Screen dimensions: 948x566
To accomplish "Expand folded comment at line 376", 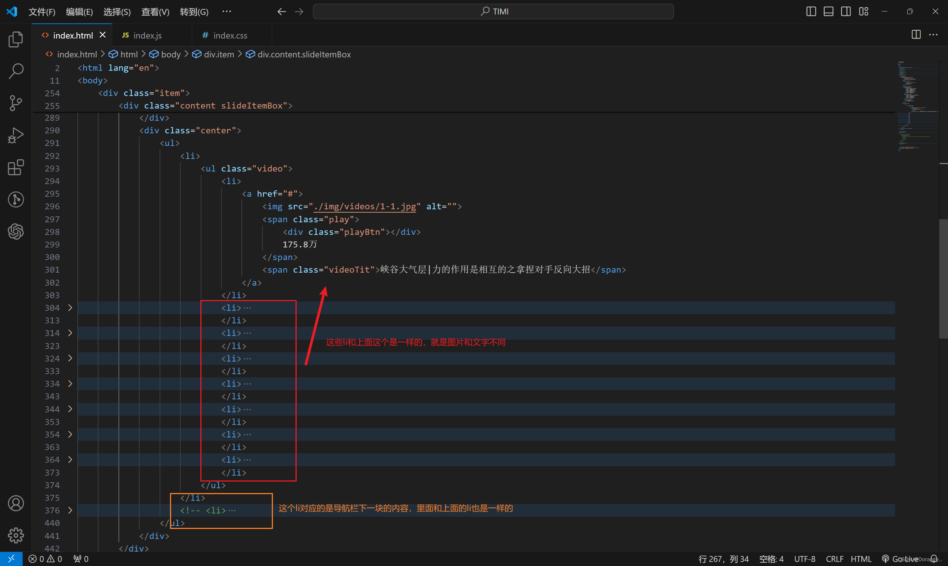I will pyautogui.click(x=70, y=510).
